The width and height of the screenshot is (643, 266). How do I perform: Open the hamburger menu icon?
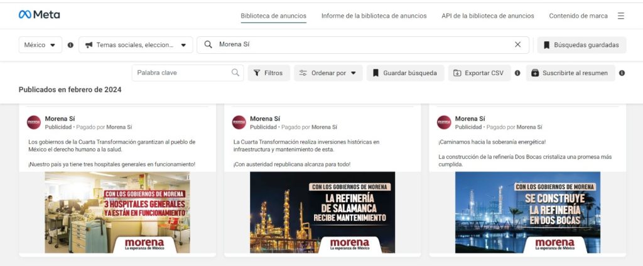pos(621,16)
